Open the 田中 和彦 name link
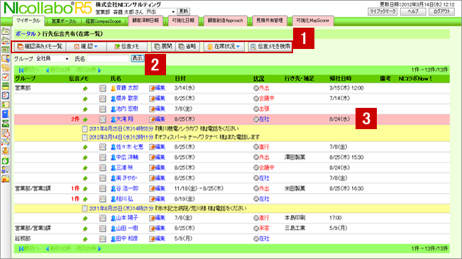 127,238
